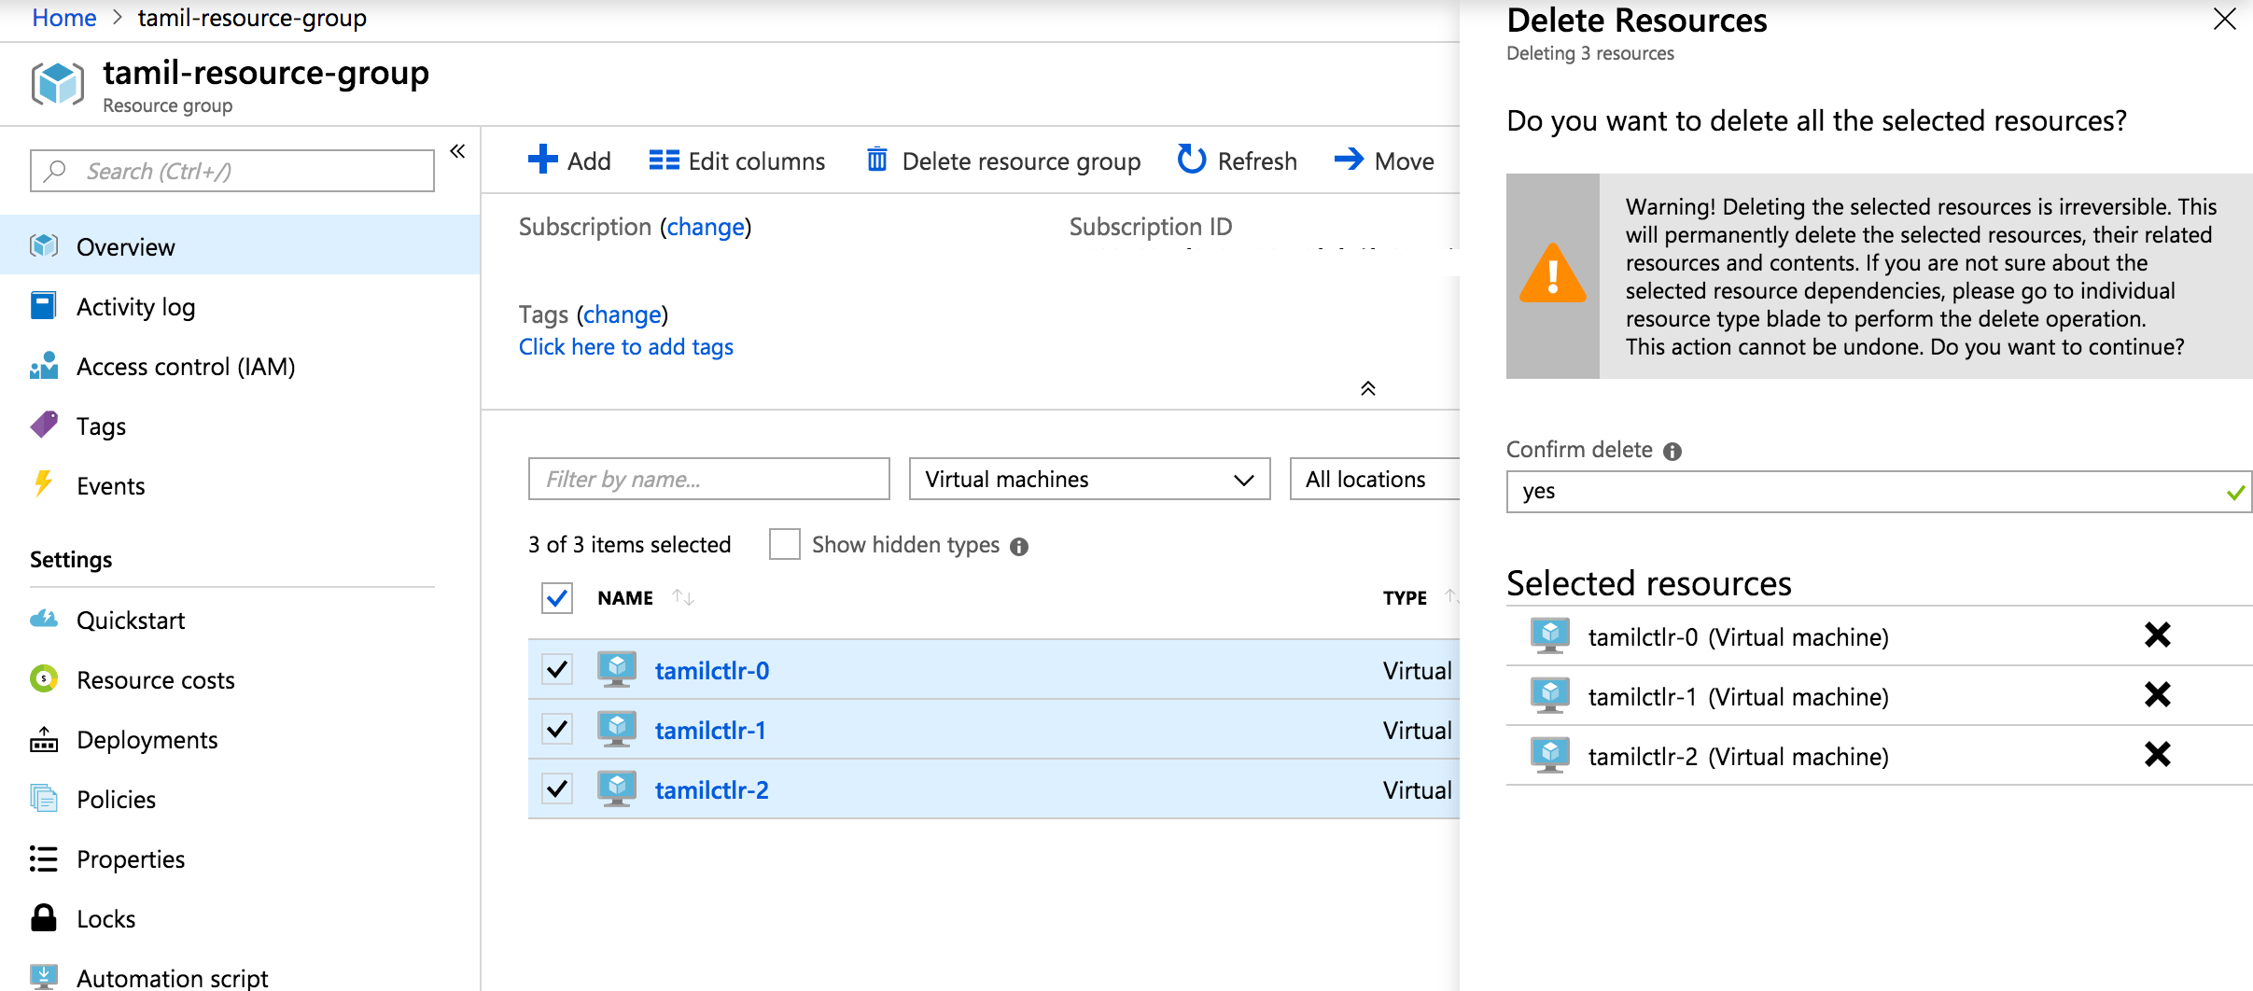Open the Virtual machines type filter dropdown
The image size is (2253, 991).
point(1088,479)
